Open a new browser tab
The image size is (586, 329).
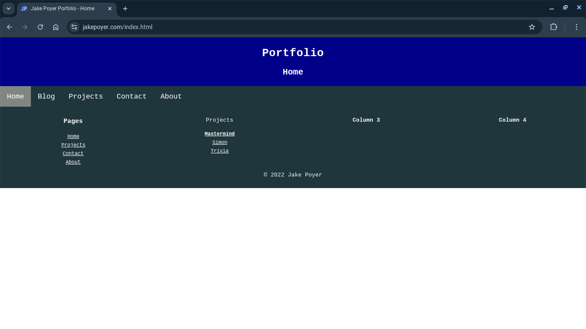coord(125,9)
